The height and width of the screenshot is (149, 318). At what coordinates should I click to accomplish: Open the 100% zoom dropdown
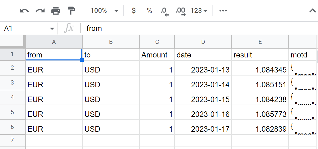pyautogui.click(x=104, y=11)
